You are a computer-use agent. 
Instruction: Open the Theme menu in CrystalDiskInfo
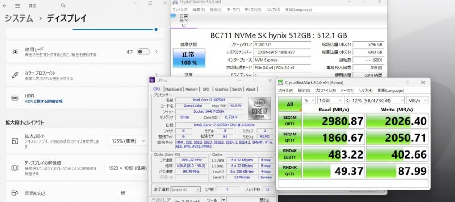[233, 10]
